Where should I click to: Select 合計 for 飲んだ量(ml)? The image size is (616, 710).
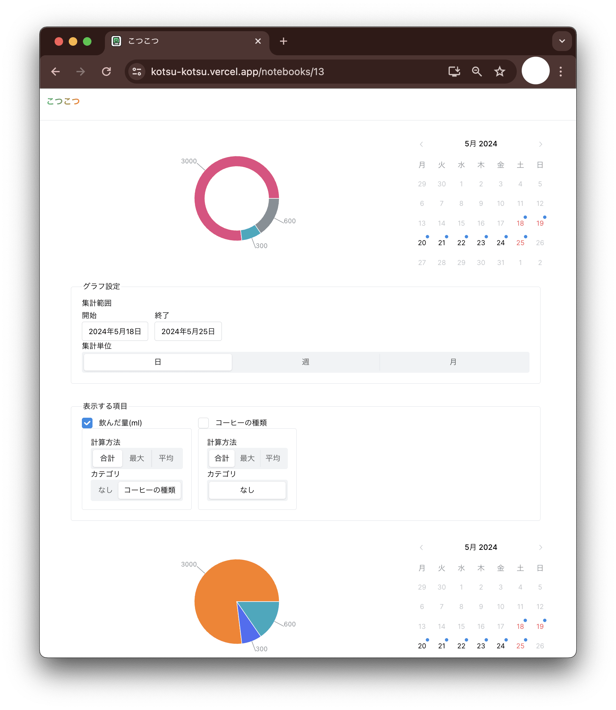pos(107,458)
